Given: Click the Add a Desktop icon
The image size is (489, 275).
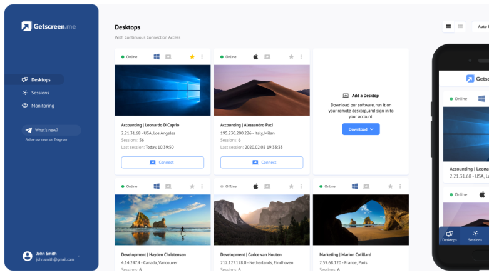Looking at the screenshot, I should point(346,96).
